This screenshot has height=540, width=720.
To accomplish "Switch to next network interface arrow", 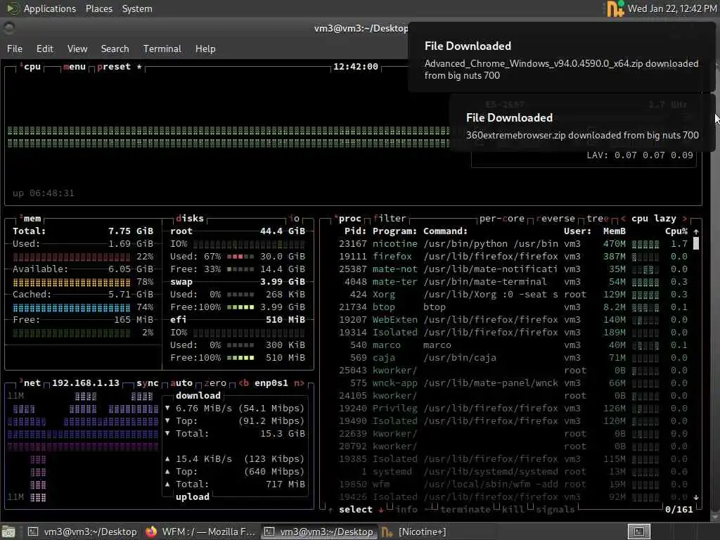I will tap(299, 383).
